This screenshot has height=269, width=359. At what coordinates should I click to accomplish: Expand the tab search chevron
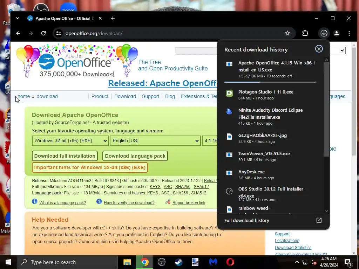pos(18,18)
